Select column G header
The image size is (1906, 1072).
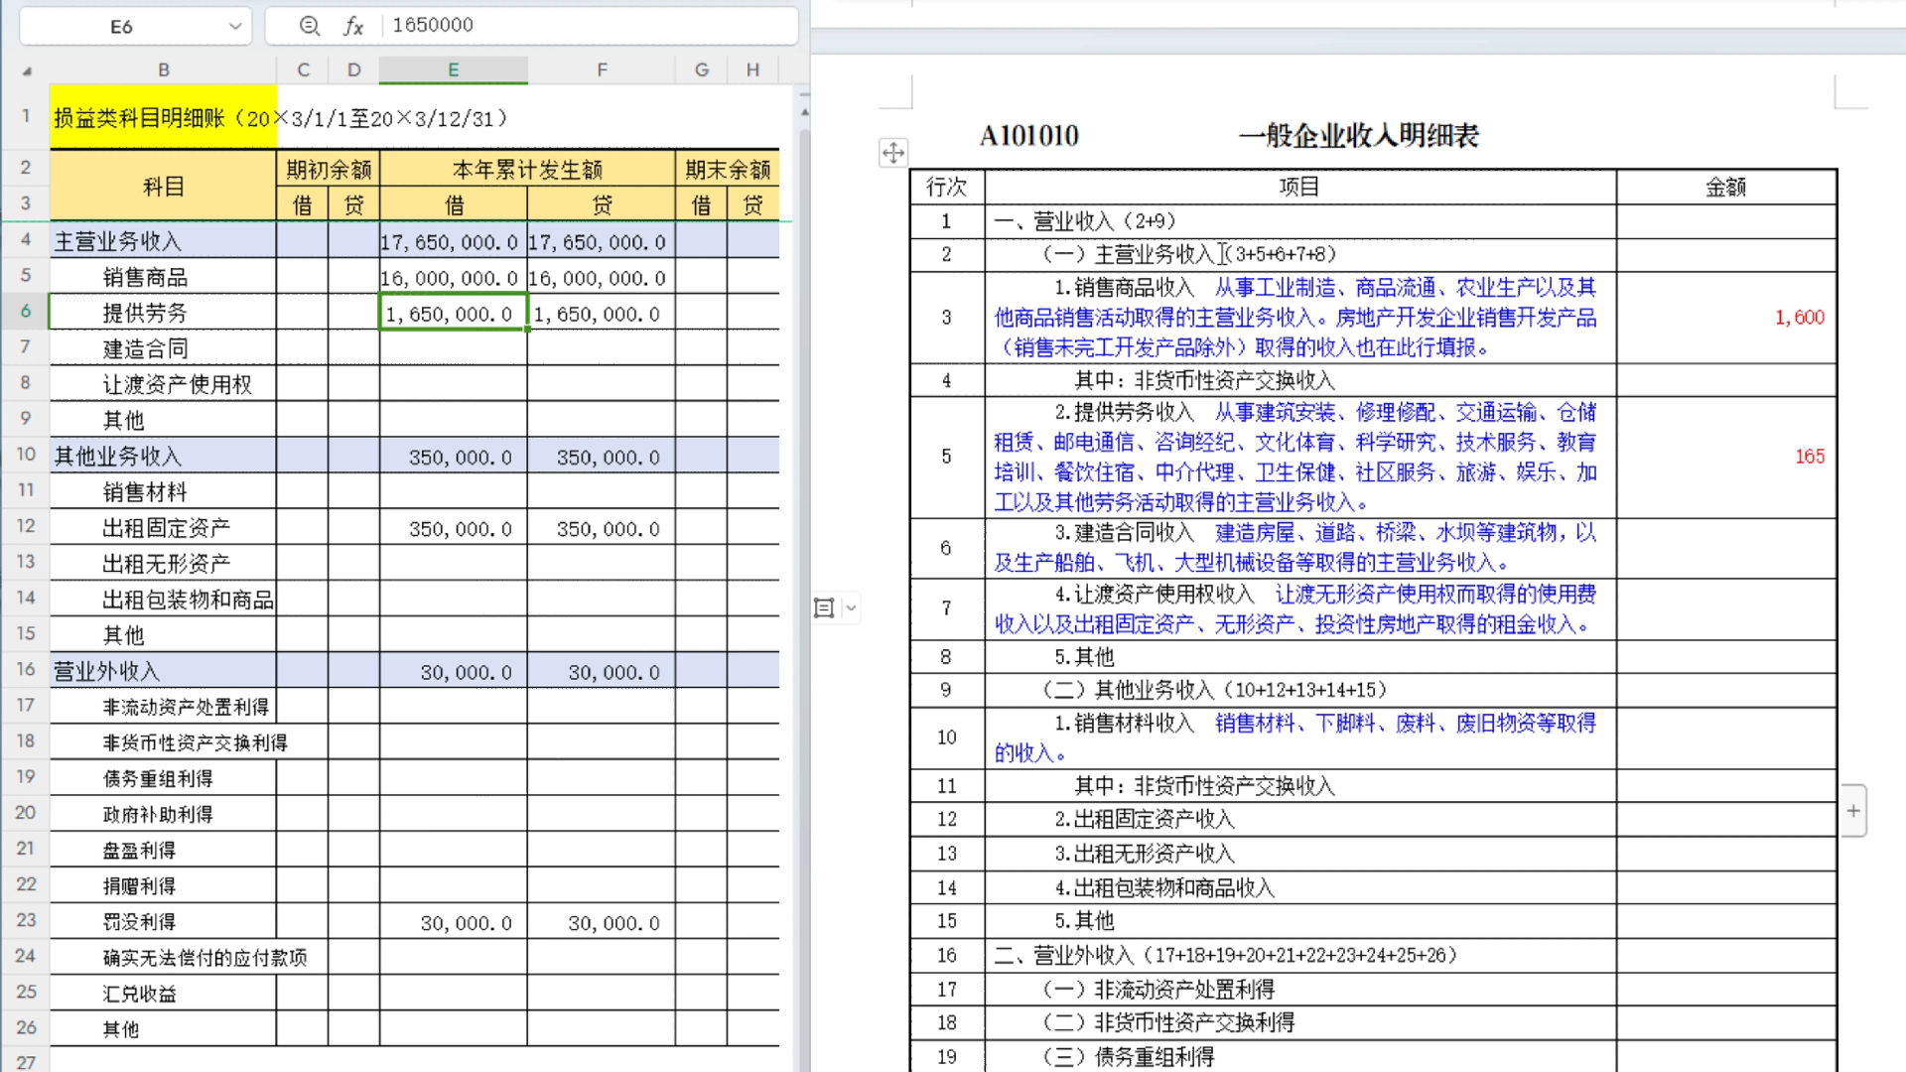tap(702, 70)
